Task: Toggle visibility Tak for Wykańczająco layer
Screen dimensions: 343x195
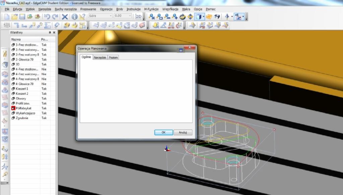Action: tap(44, 113)
